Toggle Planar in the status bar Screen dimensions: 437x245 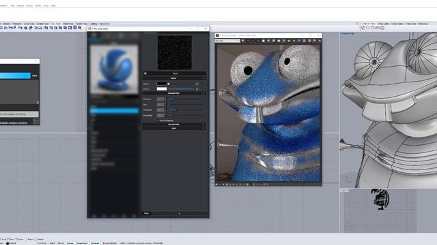click(61, 243)
